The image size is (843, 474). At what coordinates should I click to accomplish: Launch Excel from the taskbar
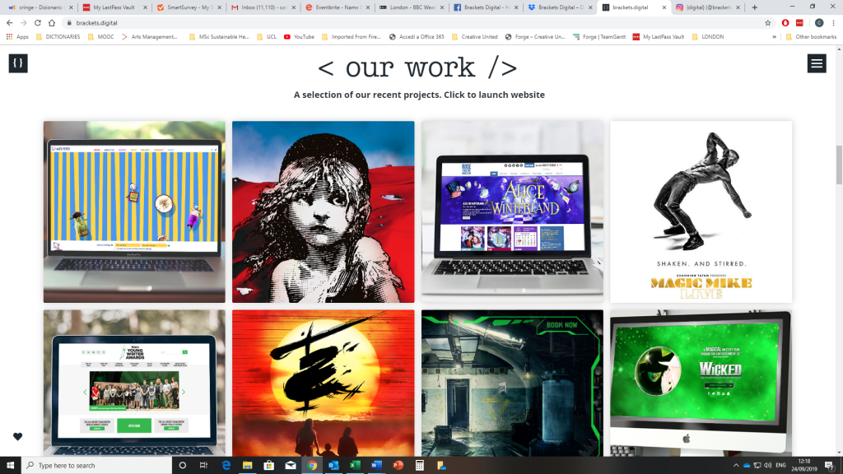(x=355, y=465)
